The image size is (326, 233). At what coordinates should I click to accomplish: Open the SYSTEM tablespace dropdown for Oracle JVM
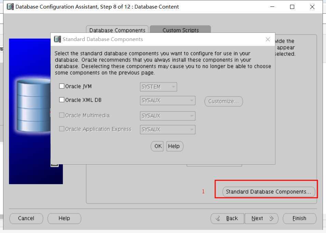click(x=158, y=87)
